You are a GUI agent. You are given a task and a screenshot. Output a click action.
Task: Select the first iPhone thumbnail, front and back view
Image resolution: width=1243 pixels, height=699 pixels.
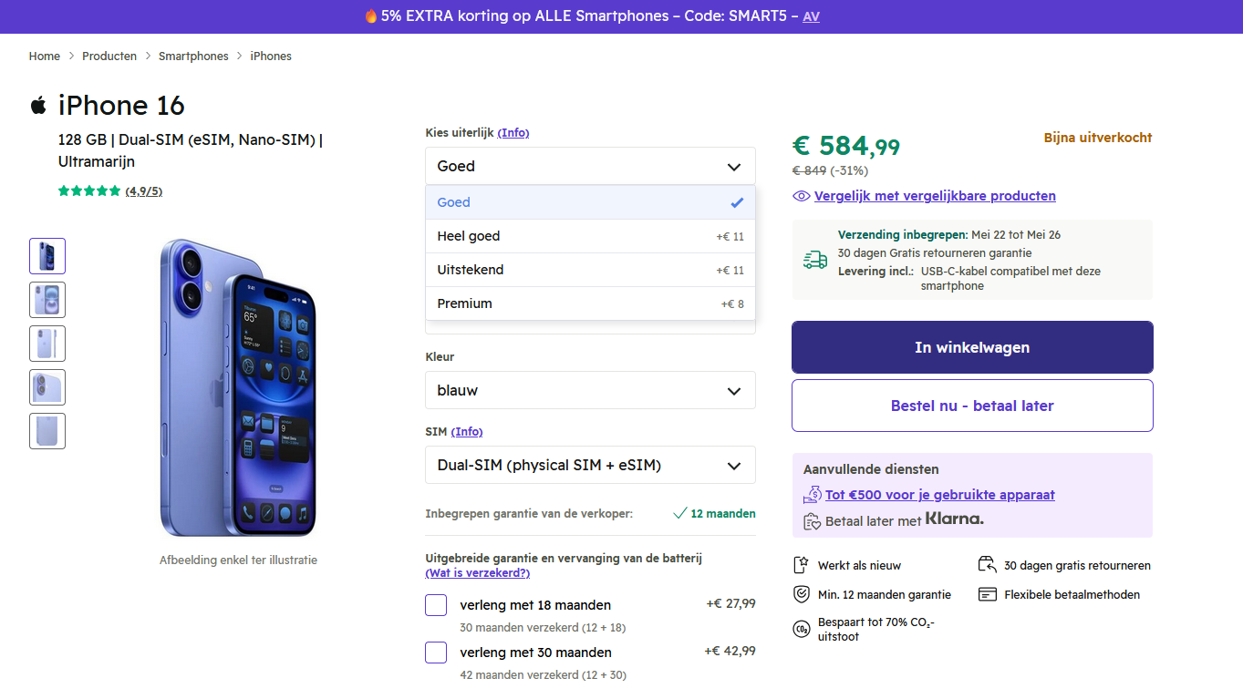(x=47, y=256)
